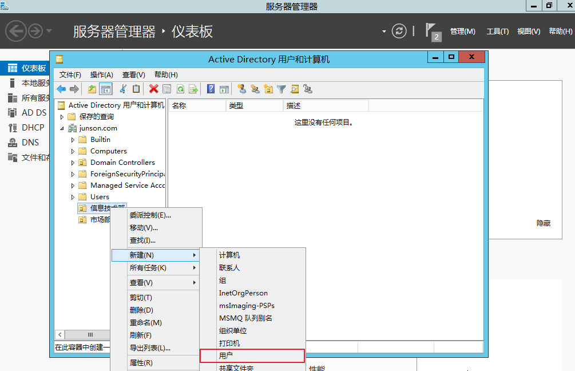Open 工具(T) in Server Manager
The width and height of the screenshot is (575, 371).
[498, 31]
